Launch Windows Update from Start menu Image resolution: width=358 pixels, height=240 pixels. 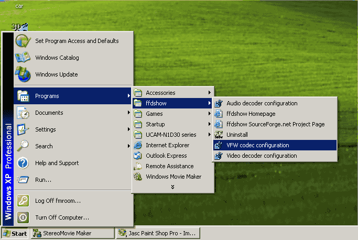tap(73, 74)
